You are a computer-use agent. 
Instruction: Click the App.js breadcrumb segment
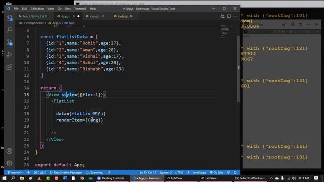54,23
